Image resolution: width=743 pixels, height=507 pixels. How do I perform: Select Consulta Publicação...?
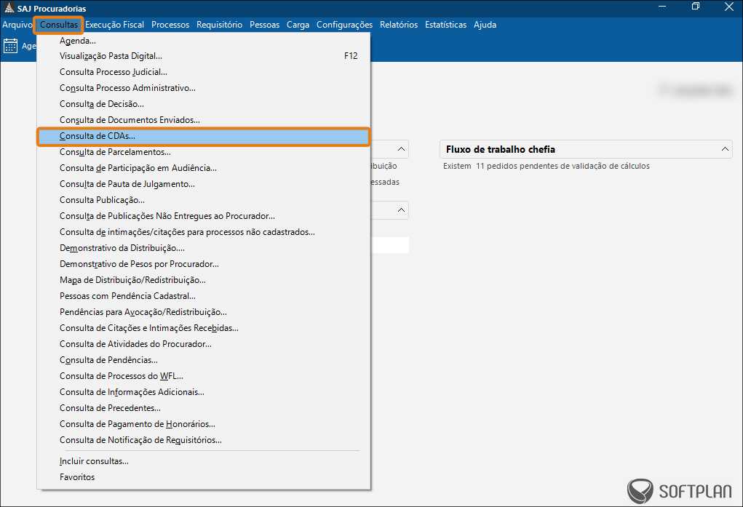tap(204, 201)
